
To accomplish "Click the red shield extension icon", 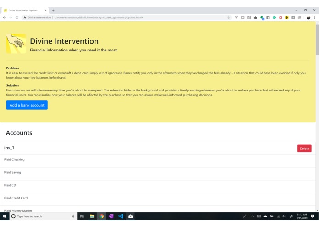I will point(280,17).
